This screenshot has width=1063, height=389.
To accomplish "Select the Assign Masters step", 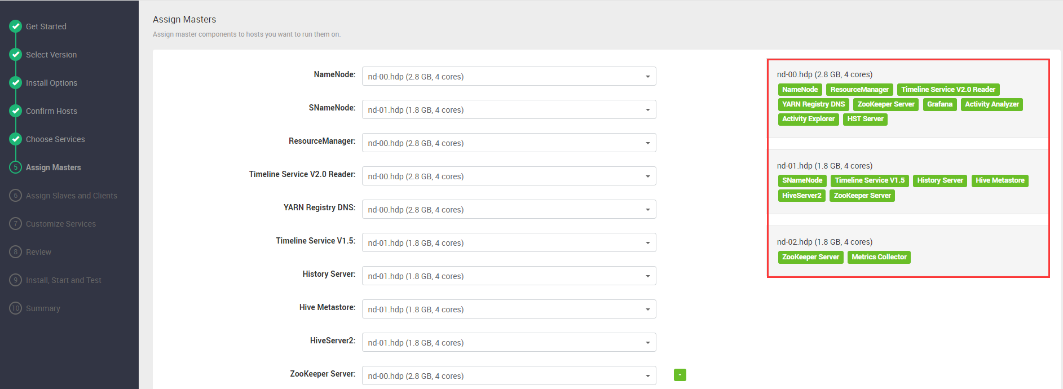I will [54, 167].
